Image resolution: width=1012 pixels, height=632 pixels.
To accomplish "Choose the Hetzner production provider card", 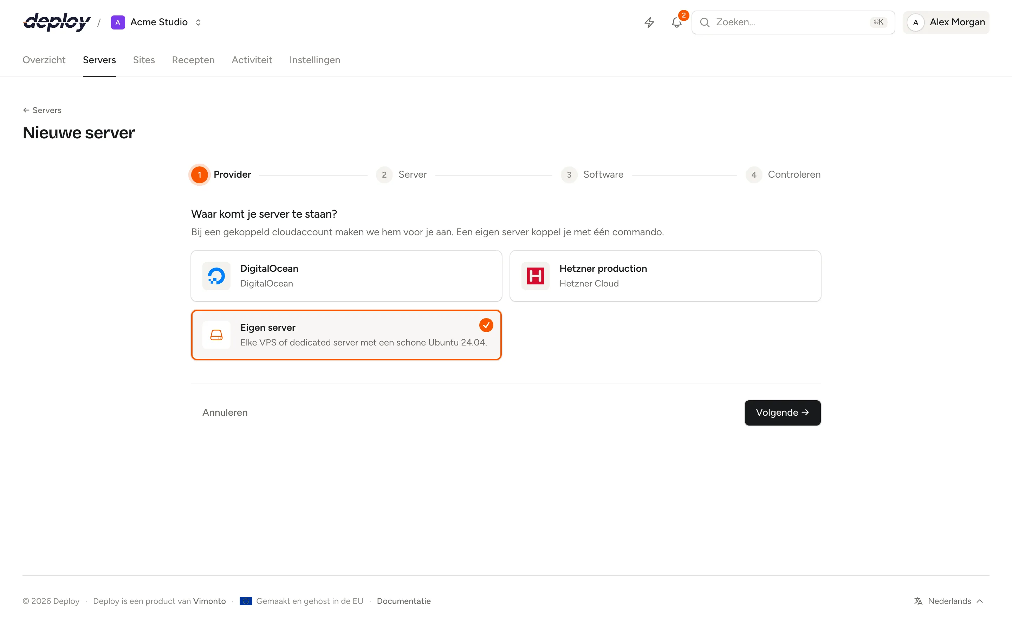I will [665, 276].
